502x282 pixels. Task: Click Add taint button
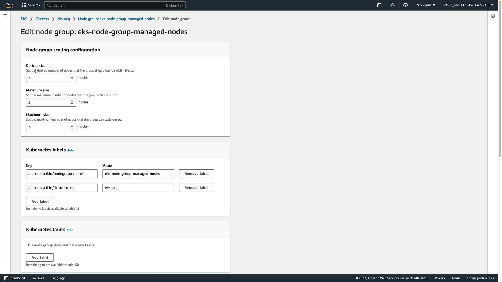coord(40,257)
